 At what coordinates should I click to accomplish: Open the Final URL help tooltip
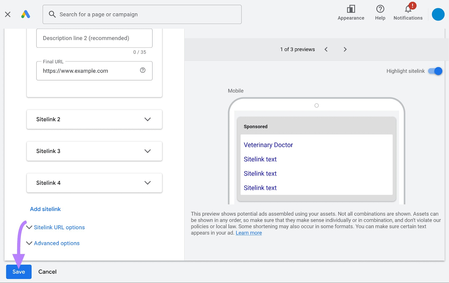pos(143,70)
